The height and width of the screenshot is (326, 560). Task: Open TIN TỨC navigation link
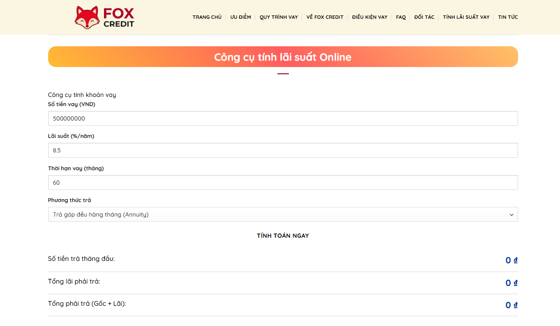tap(508, 17)
